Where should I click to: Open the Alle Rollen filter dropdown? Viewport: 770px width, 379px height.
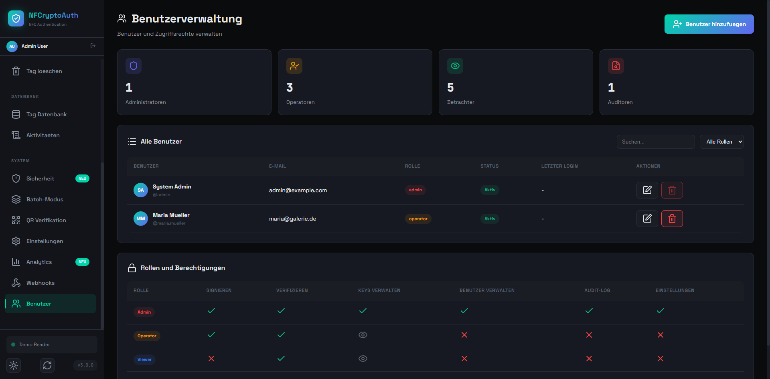click(x=721, y=142)
